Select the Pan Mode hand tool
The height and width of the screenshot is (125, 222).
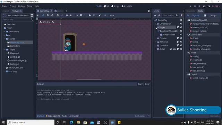point(67,15)
